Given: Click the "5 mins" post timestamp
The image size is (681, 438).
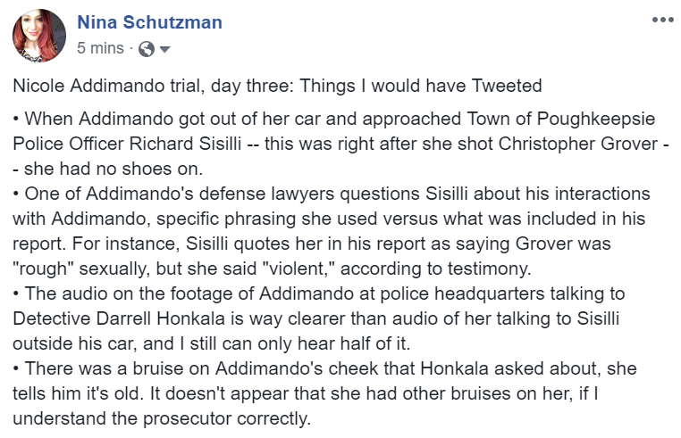Looking at the screenshot, I should 100,49.
